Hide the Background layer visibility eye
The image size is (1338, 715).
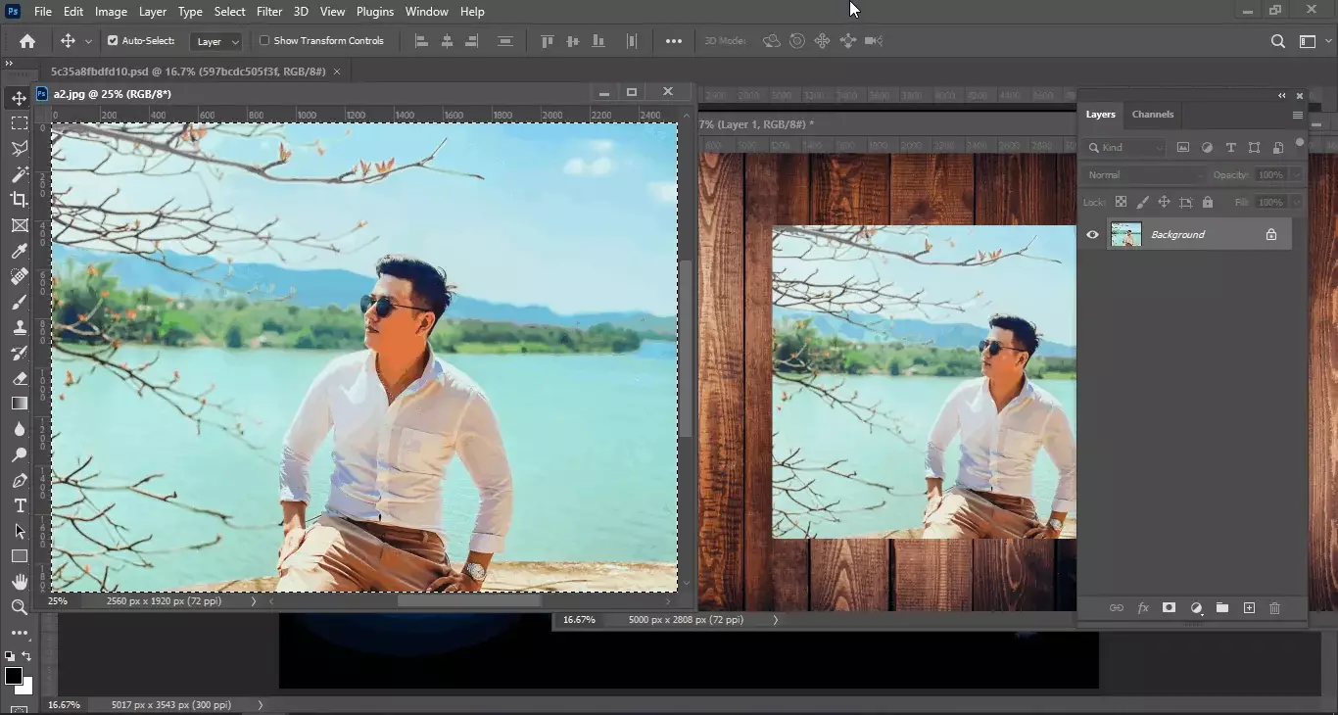(1092, 234)
